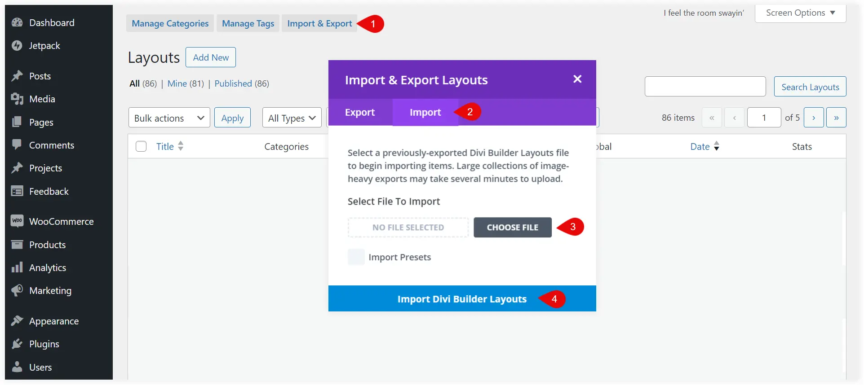Screen dimensions: 864x385
Task: Open the Bulk actions dropdown
Action: coord(169,118)
